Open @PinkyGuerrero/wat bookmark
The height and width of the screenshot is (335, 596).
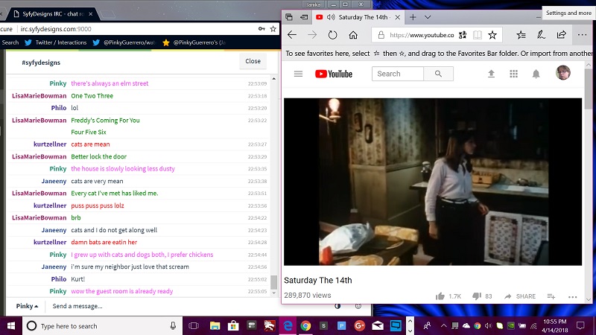[124, 42]
